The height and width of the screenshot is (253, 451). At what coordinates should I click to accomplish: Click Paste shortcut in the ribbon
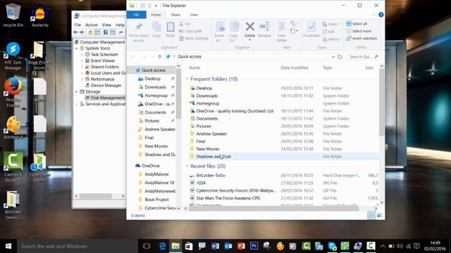coord(194,39)
